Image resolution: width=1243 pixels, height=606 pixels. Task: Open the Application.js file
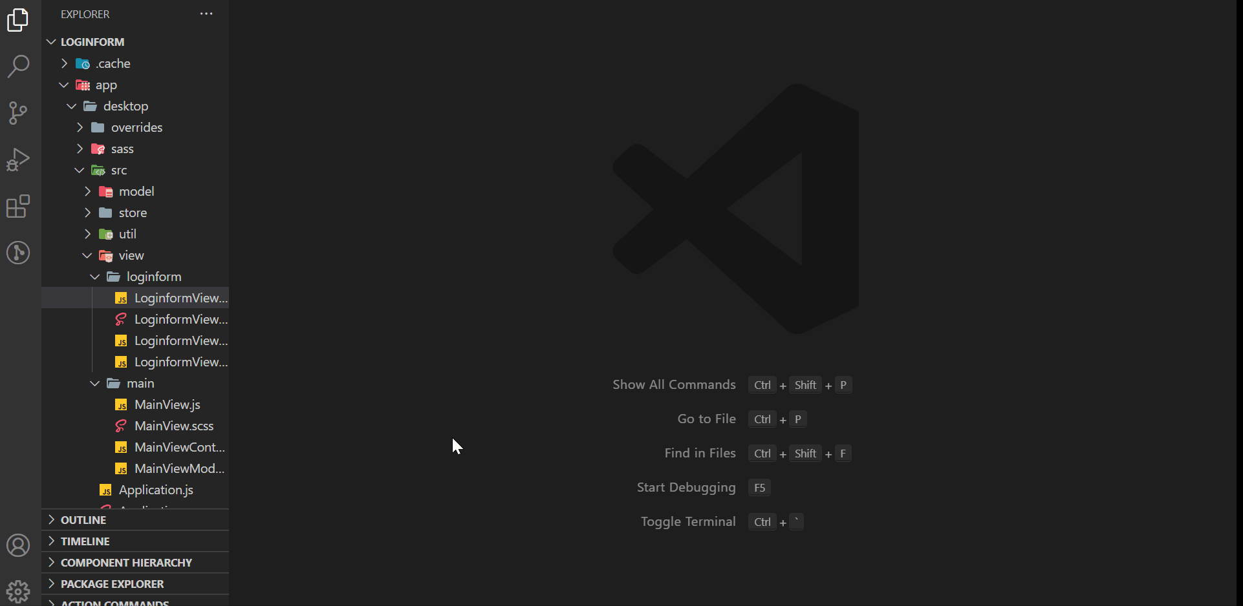tap(135, 490)
